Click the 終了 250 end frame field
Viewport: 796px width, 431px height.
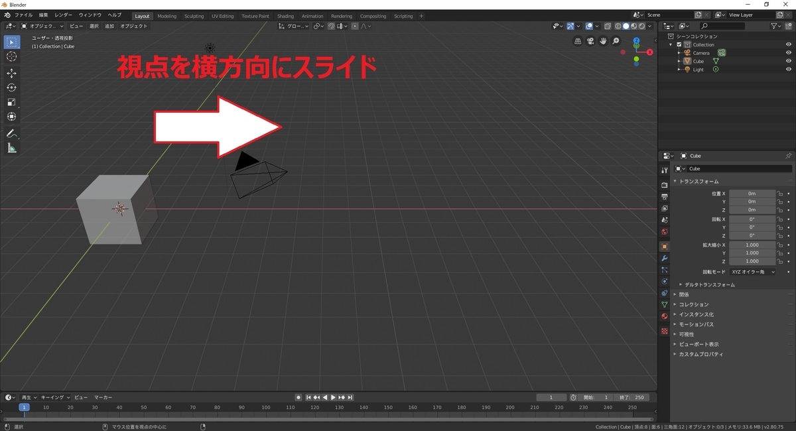coord(631,397)
